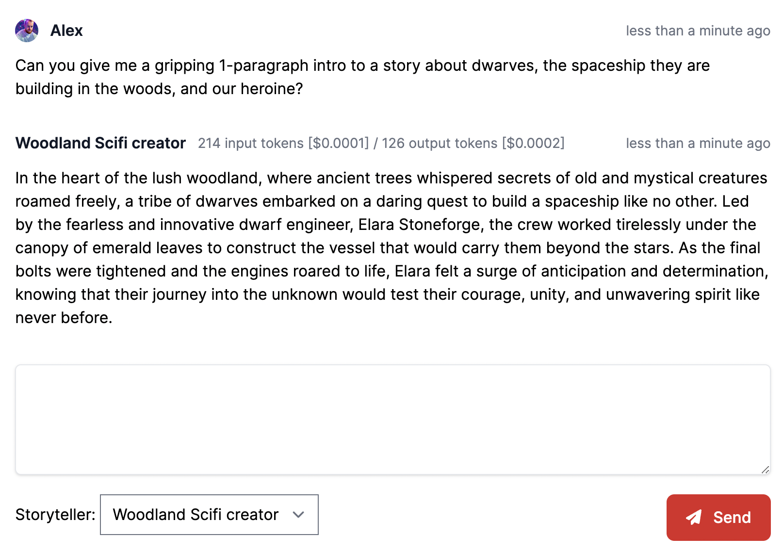The image size is (783, 553).
Task: Click the Woodland Scifi creator reply author name
Action: point(100,143)
